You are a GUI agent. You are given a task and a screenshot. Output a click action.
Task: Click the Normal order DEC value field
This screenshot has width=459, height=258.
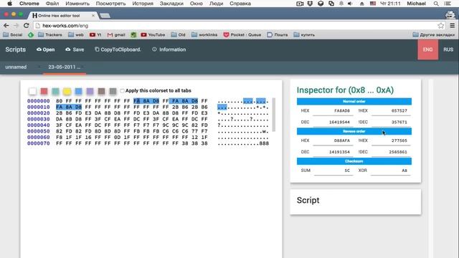[333, 123]
